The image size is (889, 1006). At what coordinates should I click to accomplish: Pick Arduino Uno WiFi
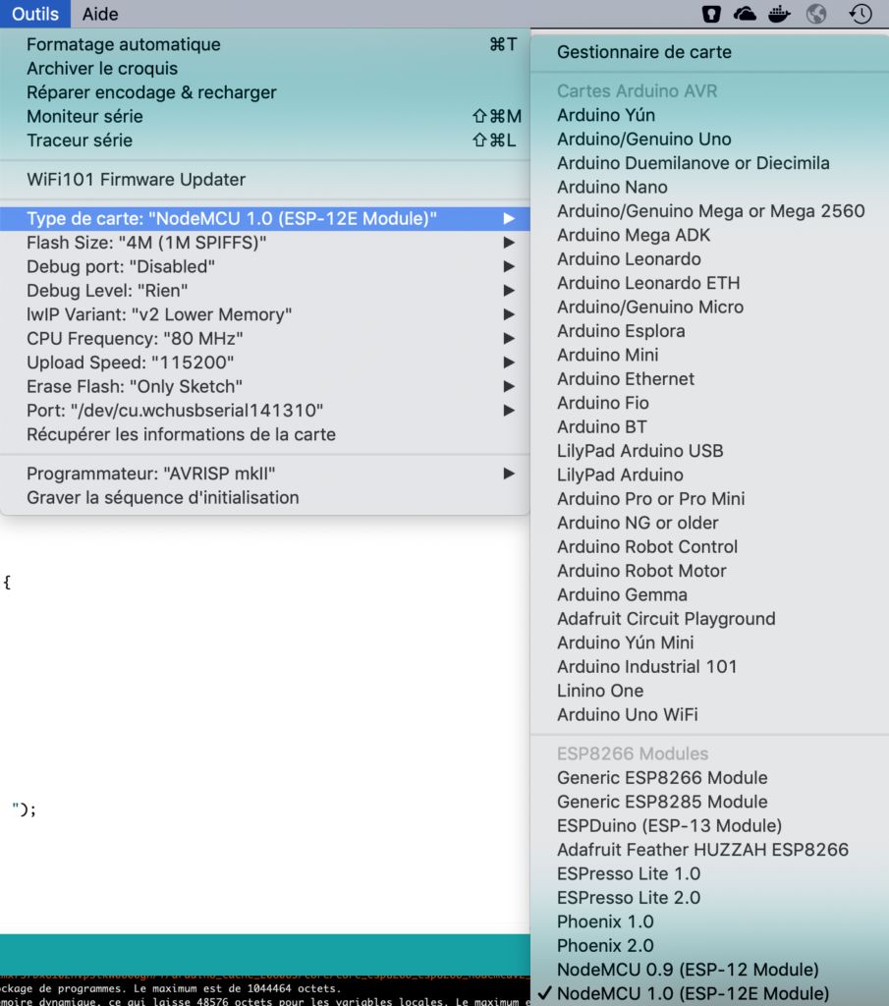(x=709, y=715)
